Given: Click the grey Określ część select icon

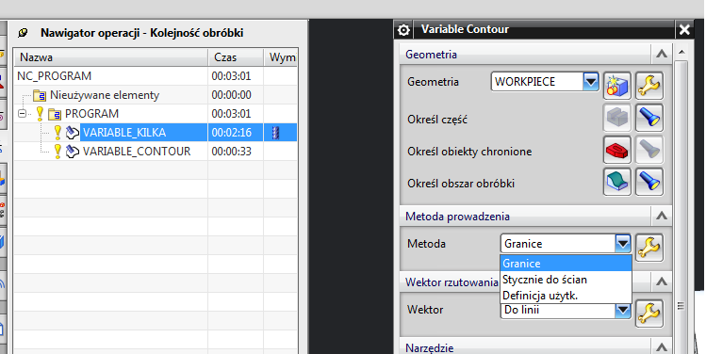Looking at the screenshot, I should 617,118.
